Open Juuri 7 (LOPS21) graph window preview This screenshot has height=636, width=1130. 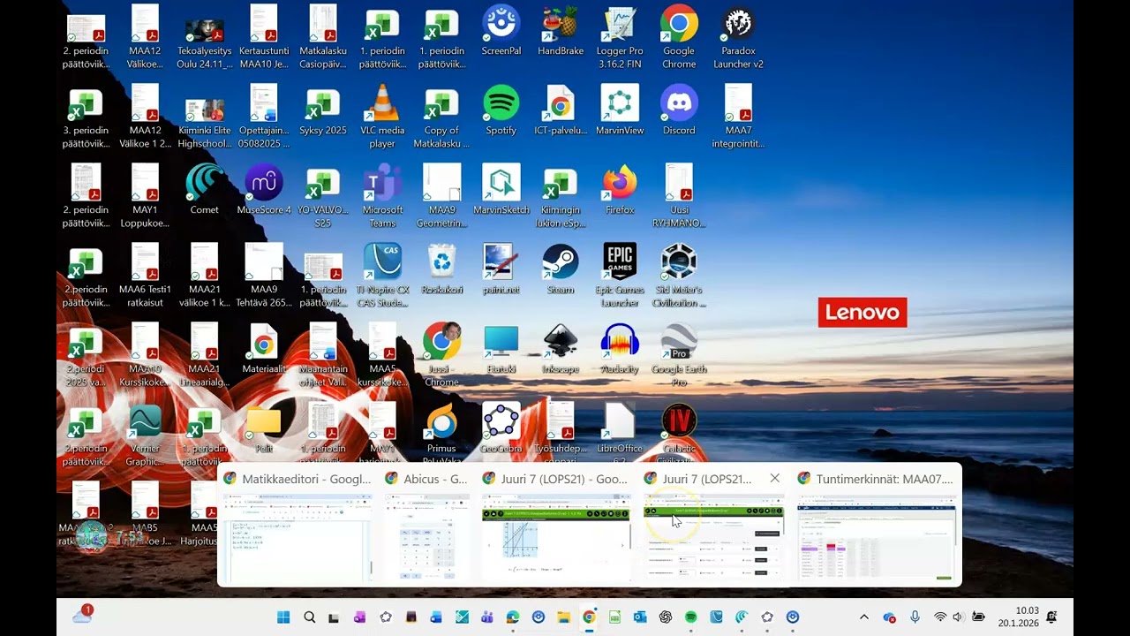click(555, 526)
